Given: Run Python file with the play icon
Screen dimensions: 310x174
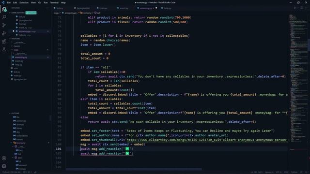Looking at the screenshot, I should coord(295,8).
